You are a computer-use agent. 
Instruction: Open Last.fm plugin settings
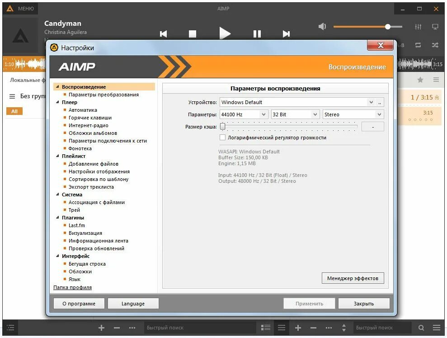click(77, 225)
